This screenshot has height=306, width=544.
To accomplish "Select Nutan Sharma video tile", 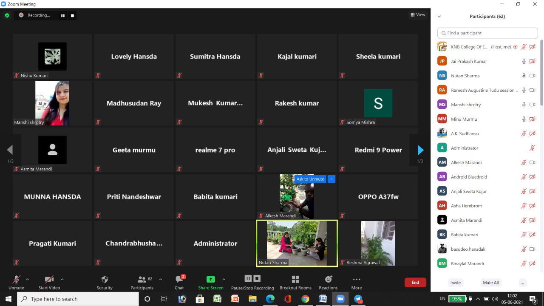I will point(297,243).
